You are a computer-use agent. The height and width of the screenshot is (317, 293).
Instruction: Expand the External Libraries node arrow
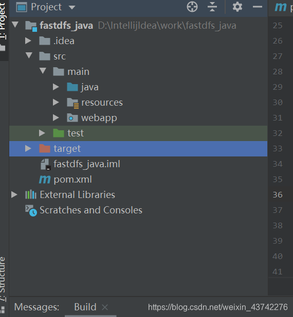click(x=14, y=194)
